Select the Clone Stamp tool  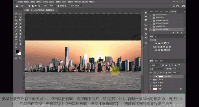(x=20, y=27)
